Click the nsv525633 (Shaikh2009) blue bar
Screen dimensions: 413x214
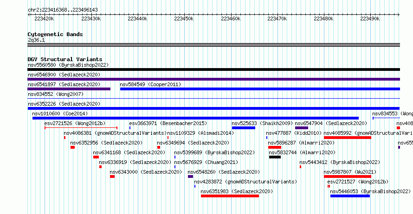point(244,128)
